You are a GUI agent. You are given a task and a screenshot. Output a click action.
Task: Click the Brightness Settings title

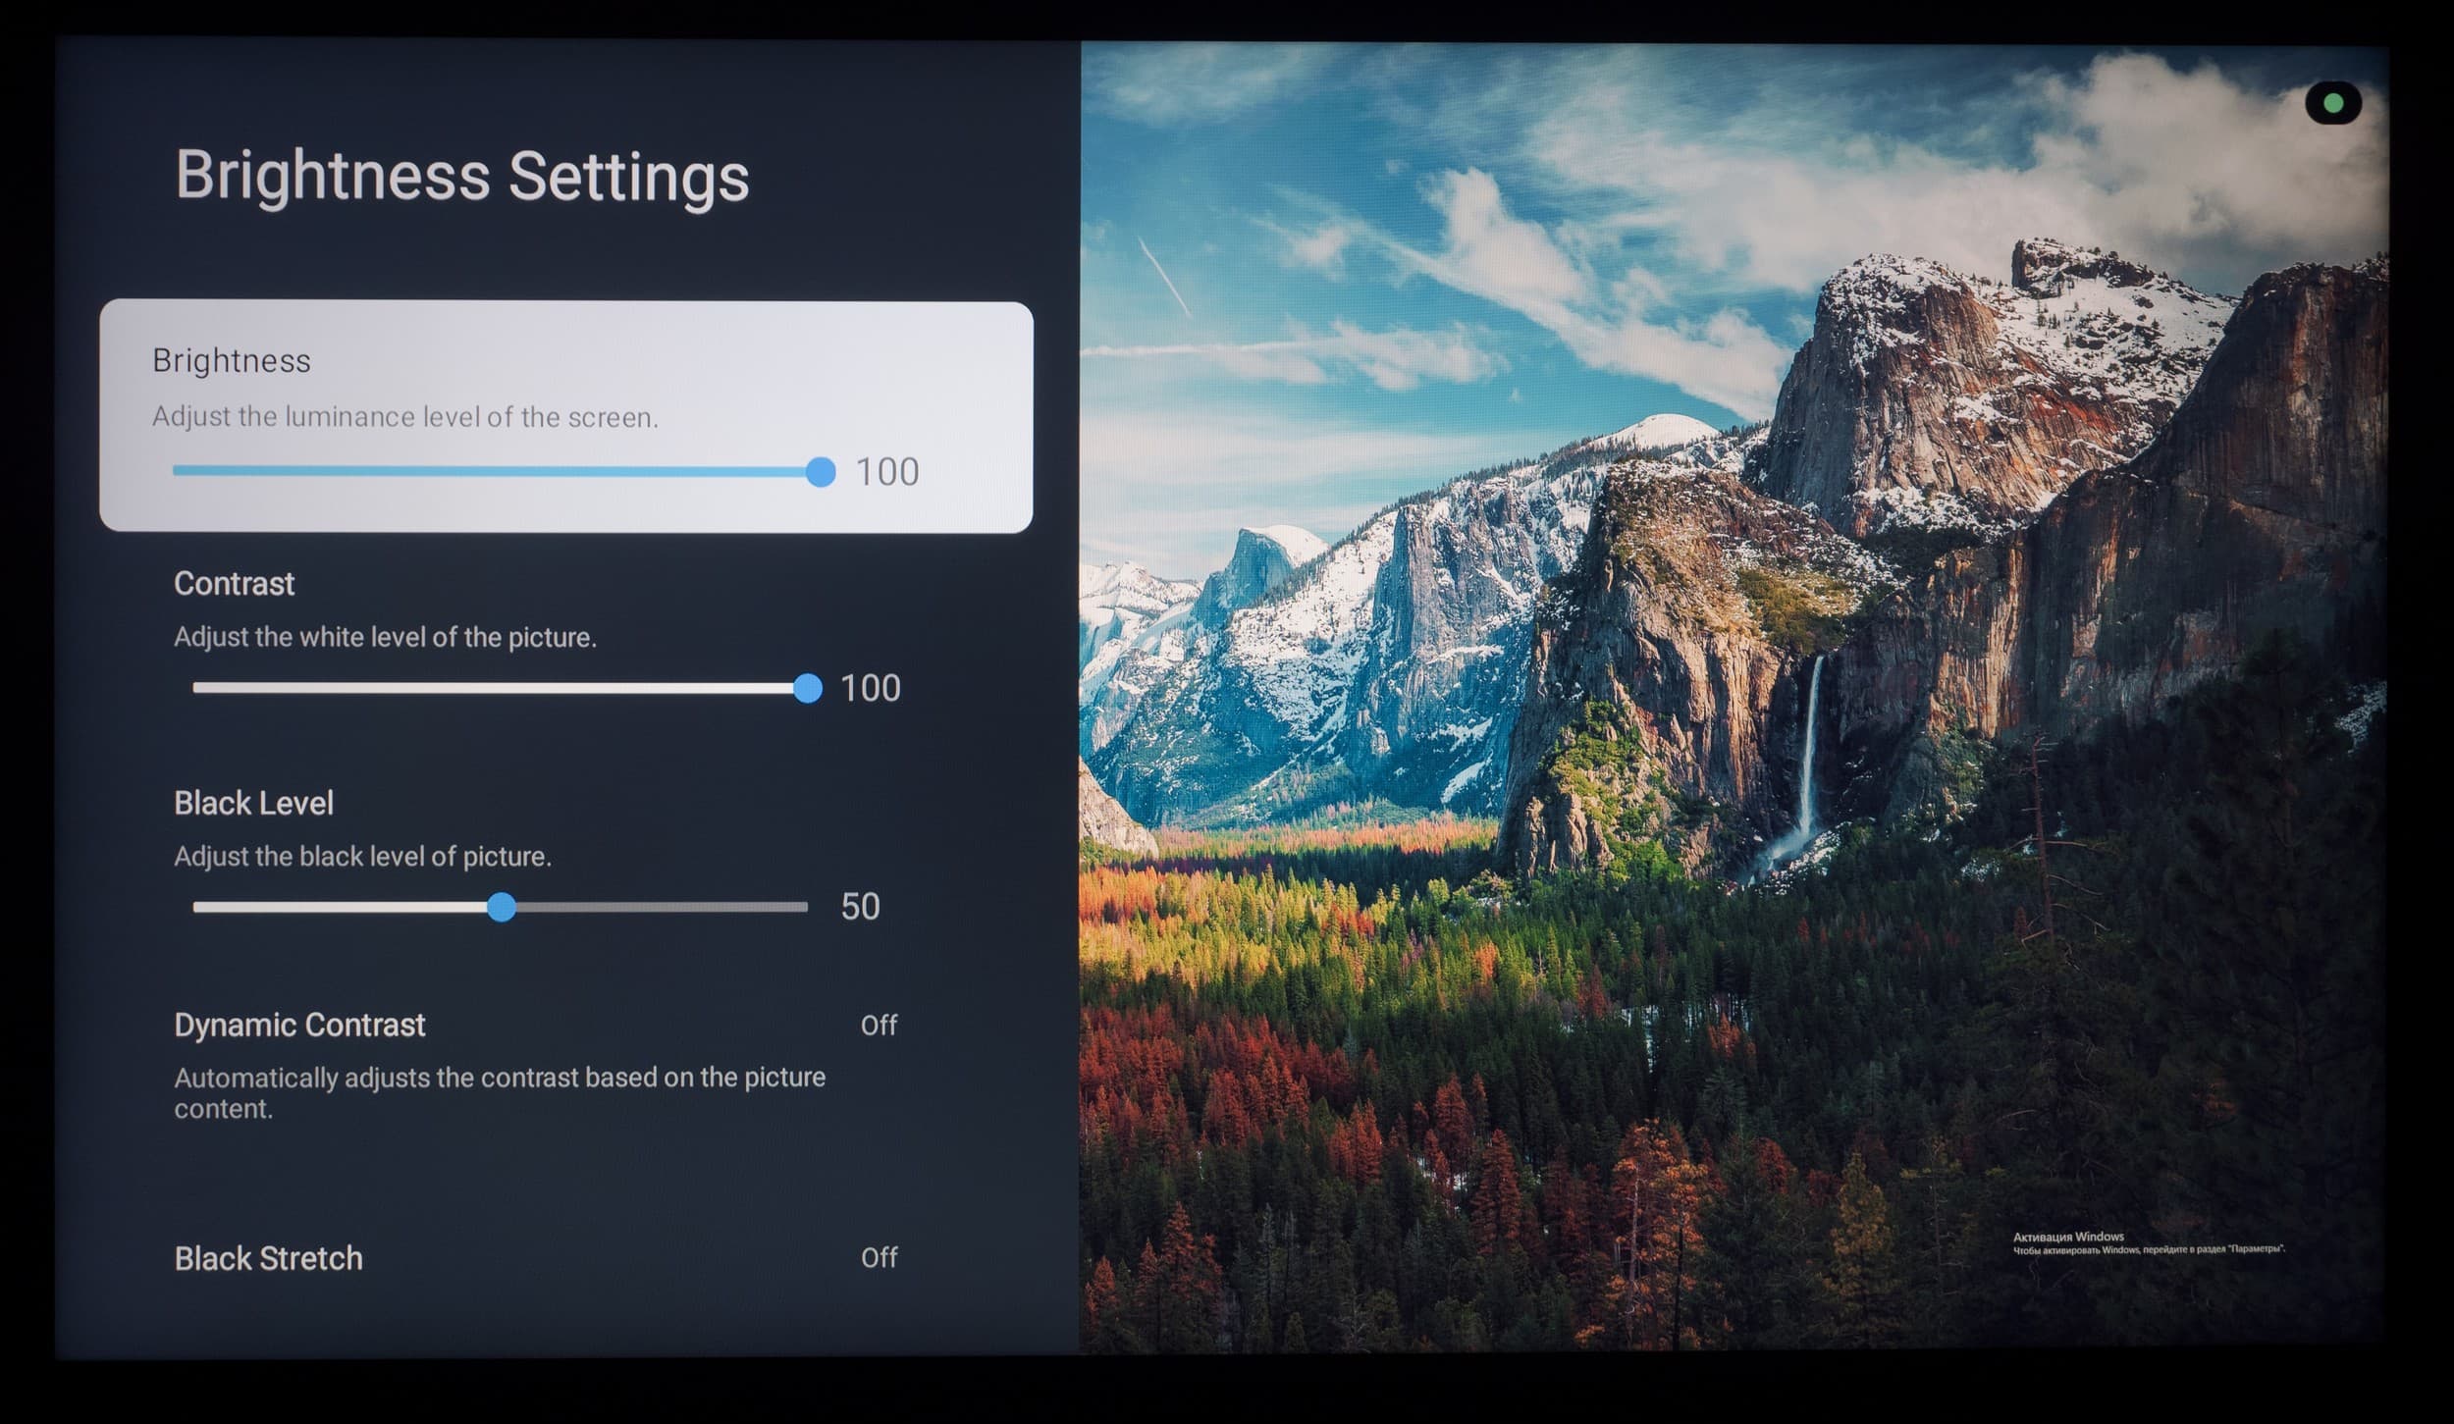click(x=461, y=177)
